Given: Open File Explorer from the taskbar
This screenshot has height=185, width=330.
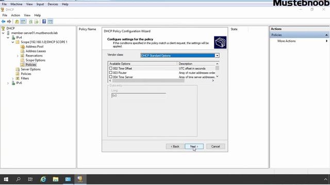Looking at the screenshot, I should tap(55, 179).
